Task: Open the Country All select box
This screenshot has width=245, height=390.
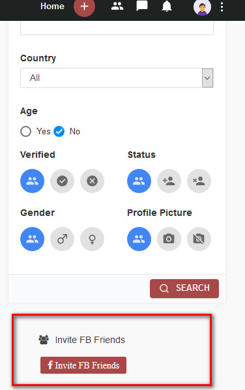Action: pos(117,78)
